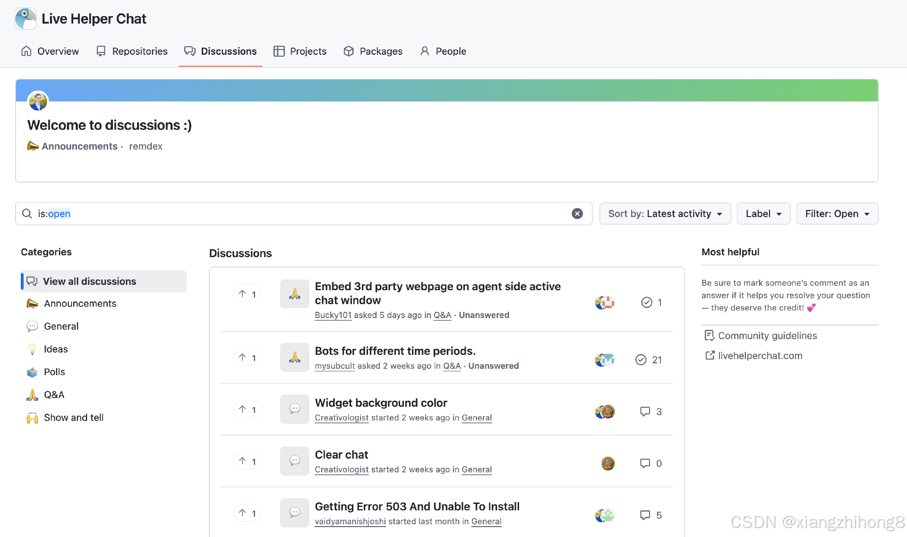Click participant avatar on 'Clear chat' row
Image resolution: width=907 pixels, height=537 pixels.
tap(608, 463)
